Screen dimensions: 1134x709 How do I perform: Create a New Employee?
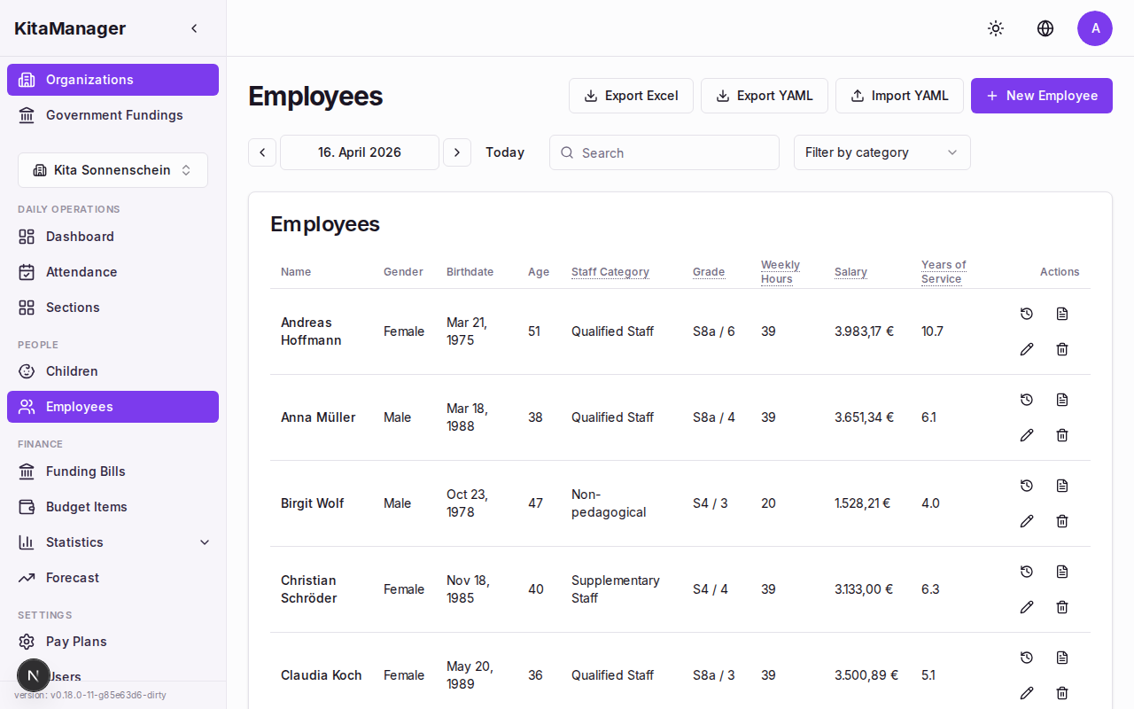(1042, 96)
